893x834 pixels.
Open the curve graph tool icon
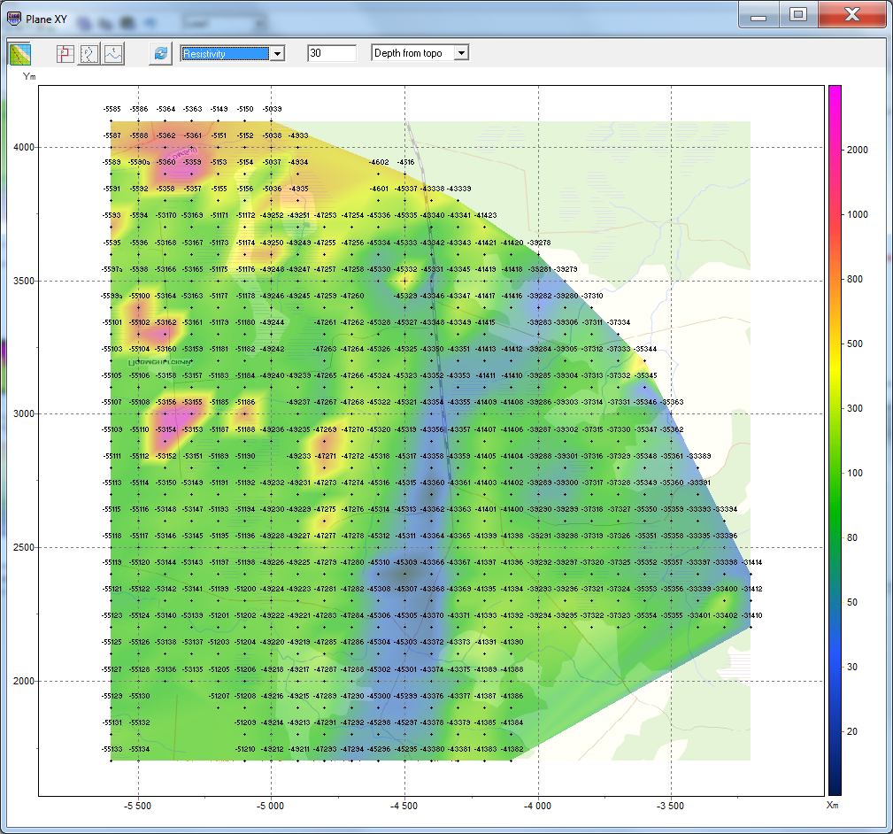pos(113,54)
